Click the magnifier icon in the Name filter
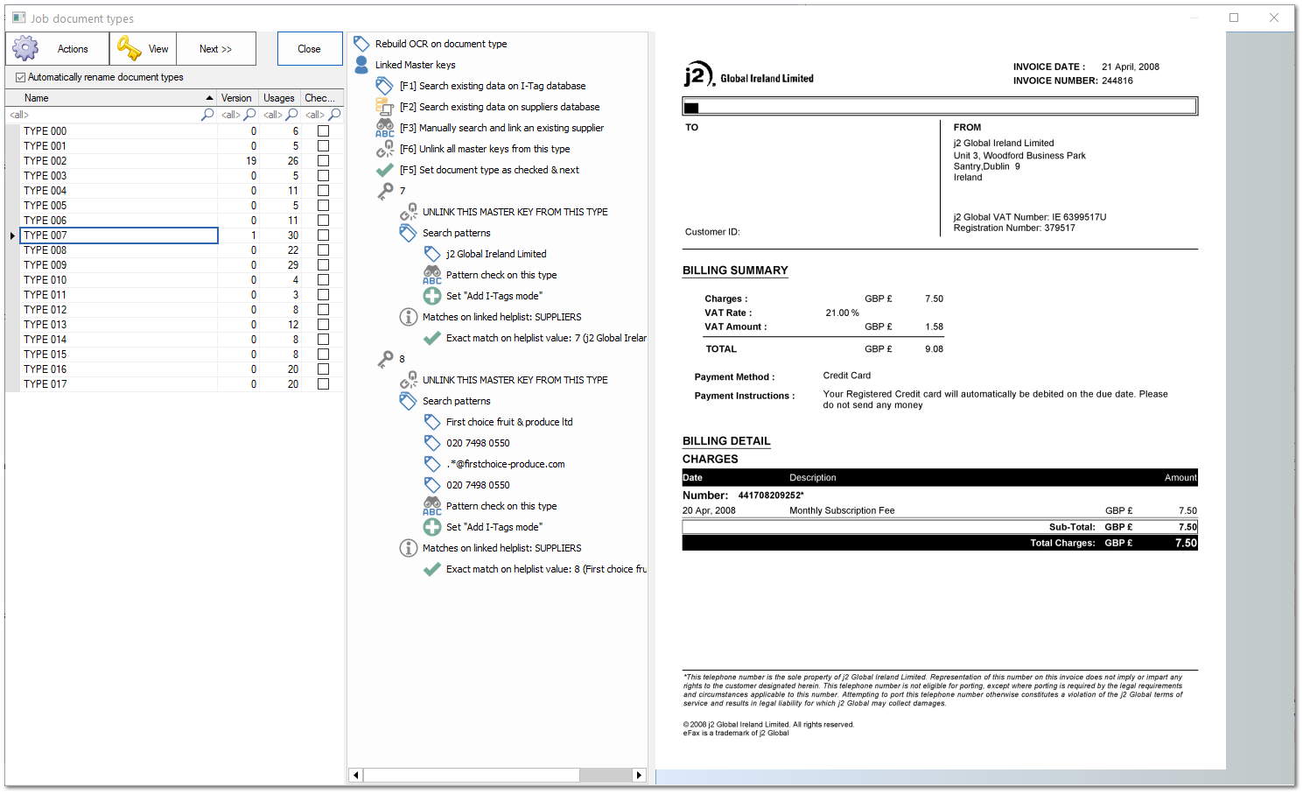Screen dimensions: 1303x794 [x=207, y=114]
